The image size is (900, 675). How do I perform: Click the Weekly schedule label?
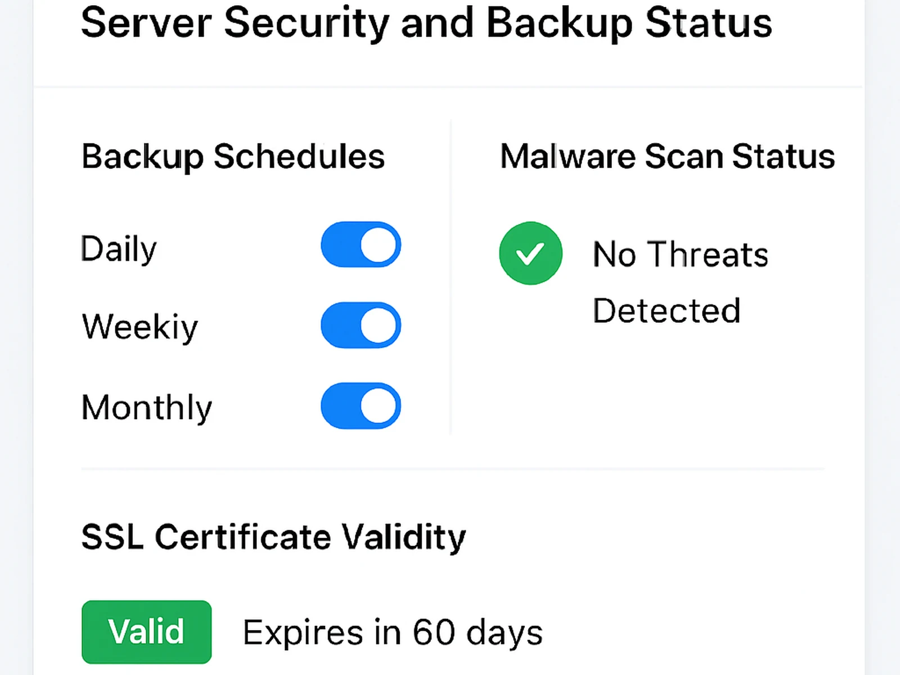(x=140, y=327)
